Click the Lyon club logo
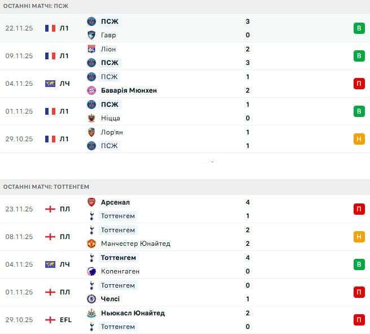 pyautogui.click(x=92, y=49)
